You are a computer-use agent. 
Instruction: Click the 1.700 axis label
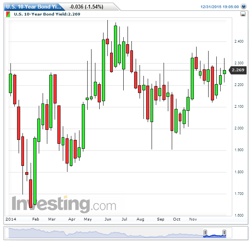(x=239, y=194)
